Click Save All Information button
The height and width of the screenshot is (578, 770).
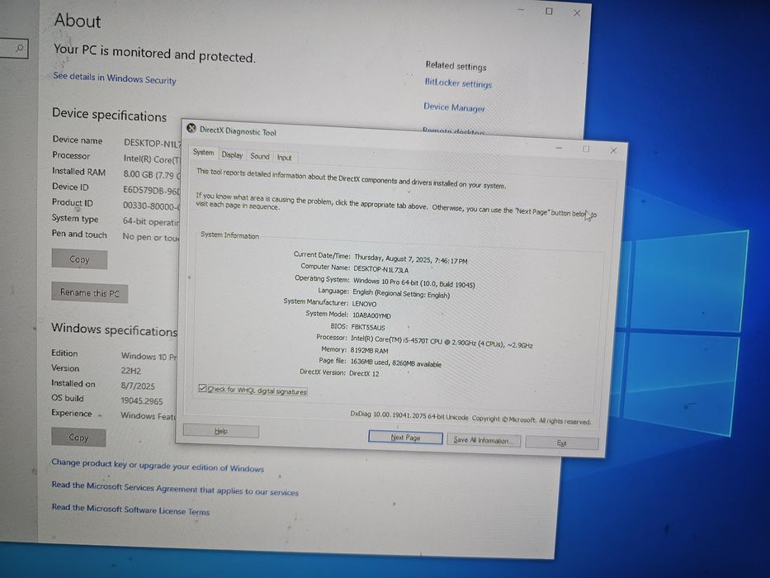click(x=484, y=440)
